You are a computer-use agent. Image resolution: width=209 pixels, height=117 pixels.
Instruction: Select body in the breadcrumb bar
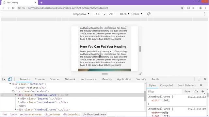(13, 114)
